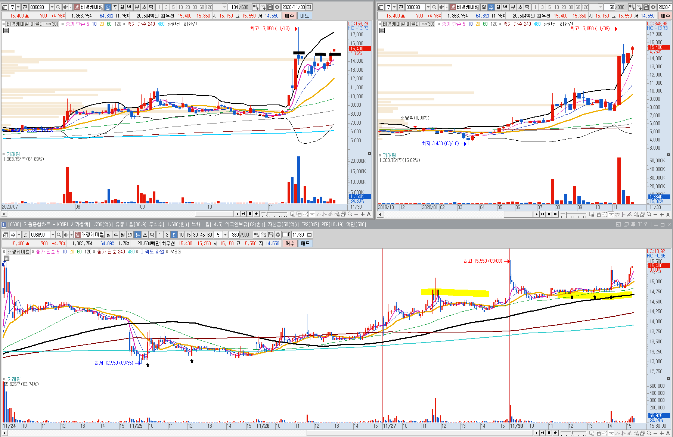Click the zoom magnifier icon below minute chart

pos(649,433)
